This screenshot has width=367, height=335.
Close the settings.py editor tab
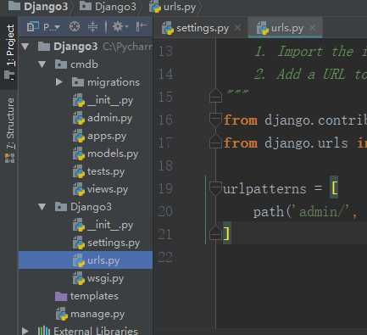[x=238, y=28]
